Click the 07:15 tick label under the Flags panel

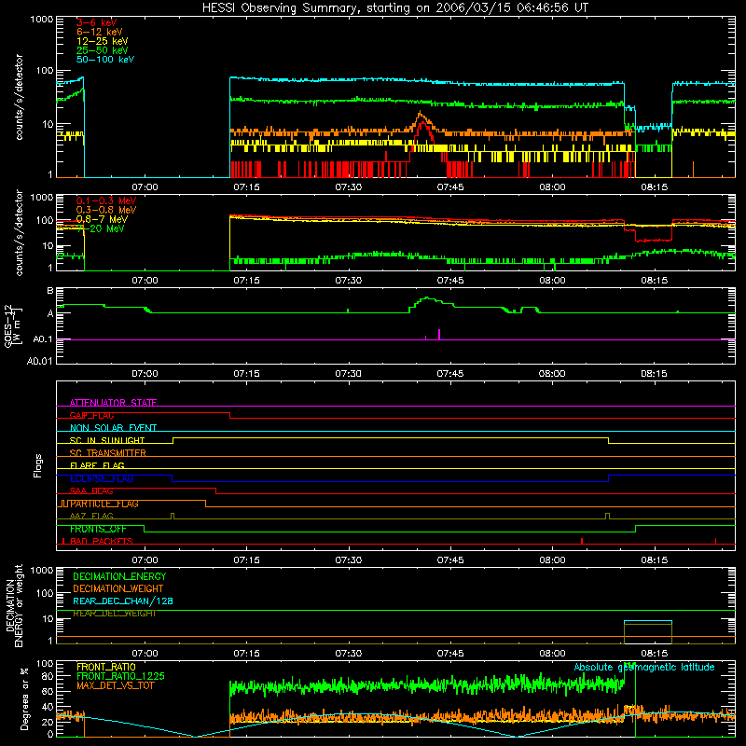pos(246,560)
